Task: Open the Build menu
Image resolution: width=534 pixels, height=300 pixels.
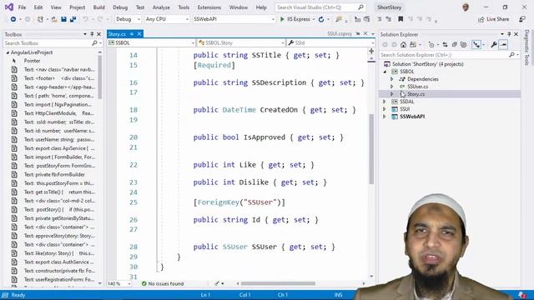Action: (98, 7)
